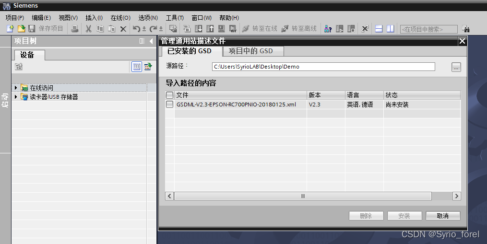This screenshot has height=244, width=487.
Task: Click the horizontal scrollbar thumb in file list
Action: coord(303,196)
